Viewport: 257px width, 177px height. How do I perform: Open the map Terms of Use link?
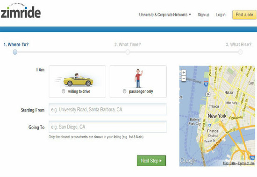(x=246, y=163)
